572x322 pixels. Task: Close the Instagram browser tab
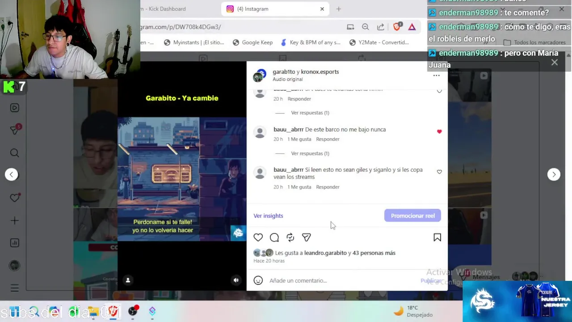click(x=322, y=9)
